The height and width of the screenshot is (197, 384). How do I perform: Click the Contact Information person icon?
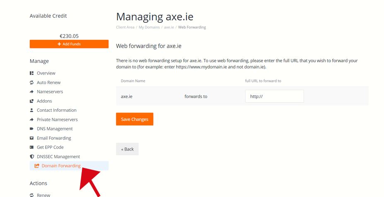click(x=31, y=110)
